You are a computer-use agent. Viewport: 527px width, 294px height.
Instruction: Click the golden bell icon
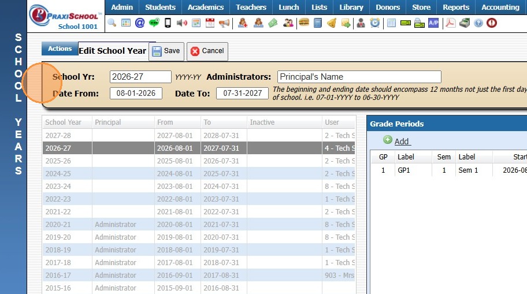(332, 23)
